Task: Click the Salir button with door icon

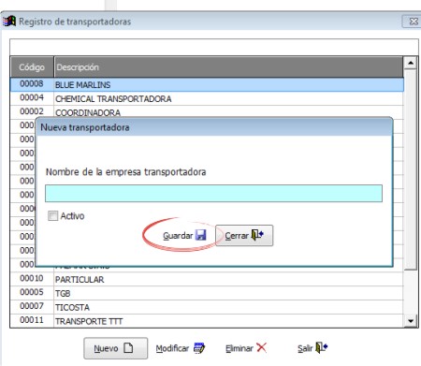Action: pyautogui.click(x=312, y=348)
